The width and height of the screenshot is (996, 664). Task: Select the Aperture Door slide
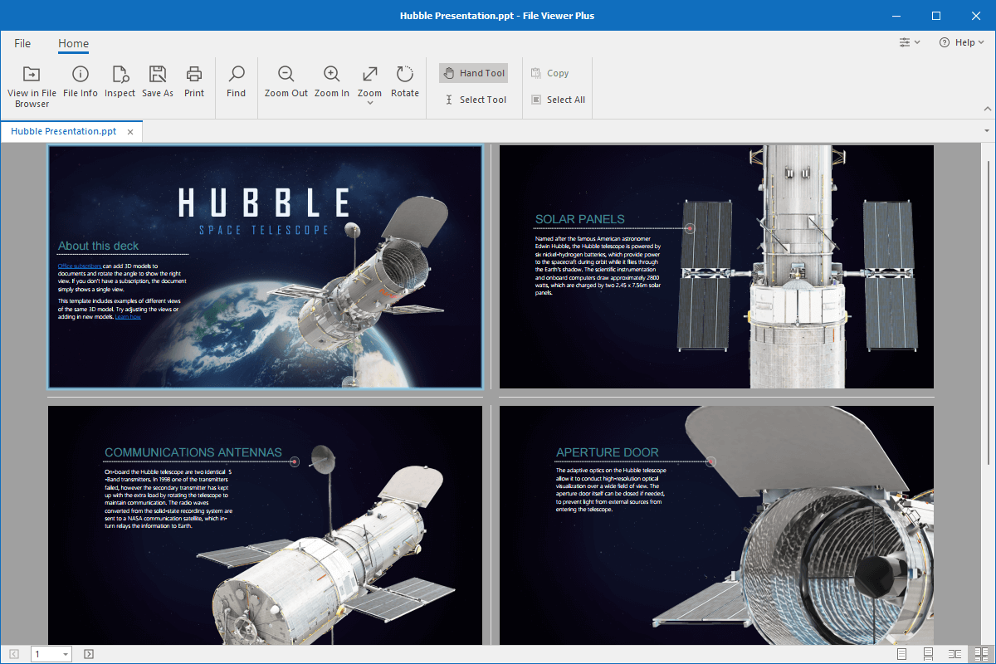[x=716, y=525]
